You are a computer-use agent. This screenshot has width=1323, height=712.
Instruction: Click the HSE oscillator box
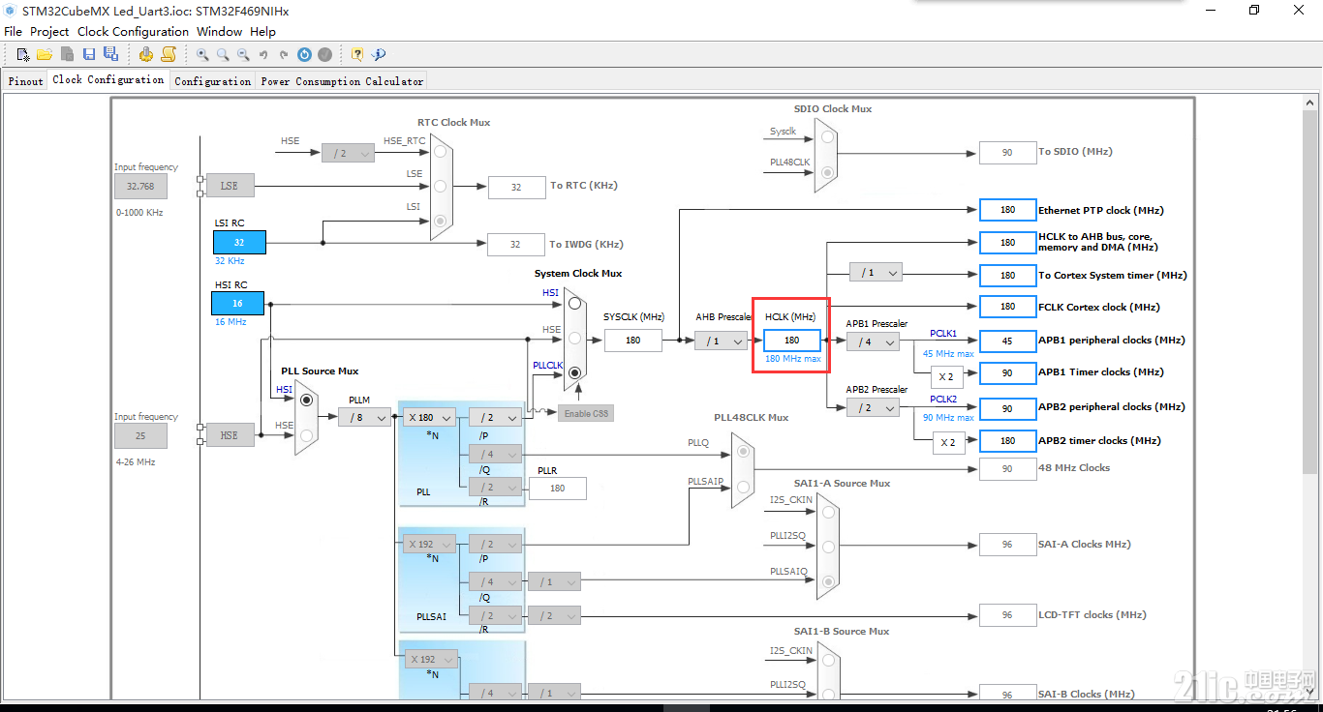[x=230, y=435]
